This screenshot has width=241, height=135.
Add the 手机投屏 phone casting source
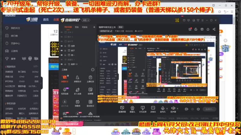[142, 109]
